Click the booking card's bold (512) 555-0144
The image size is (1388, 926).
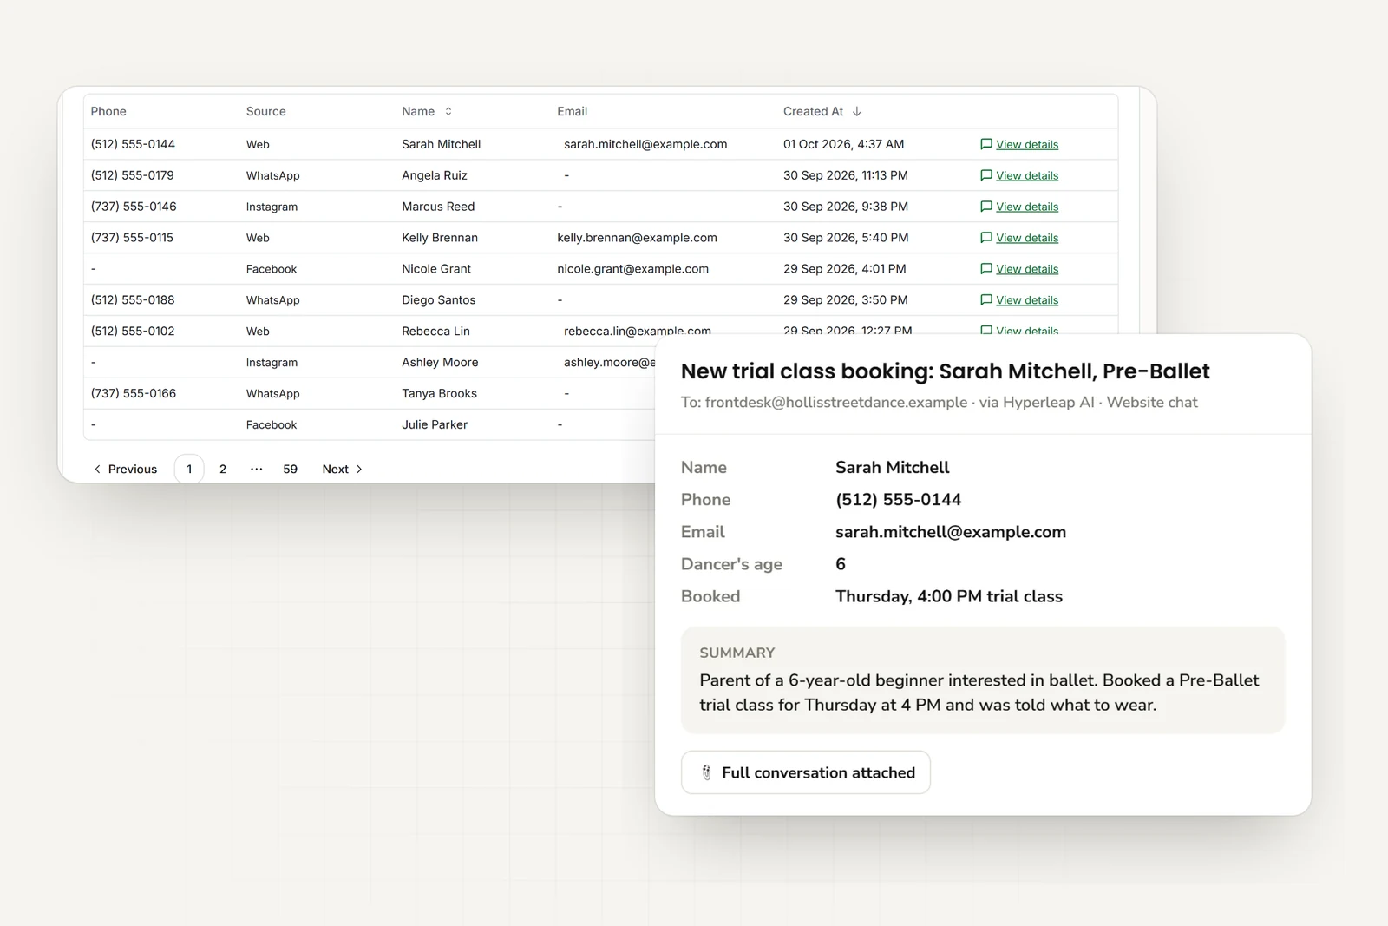click(x=898, y=500)
